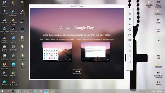The image size is (165, 93).
Task: Select the web folder desktop icon
Action: click(22, 3)
